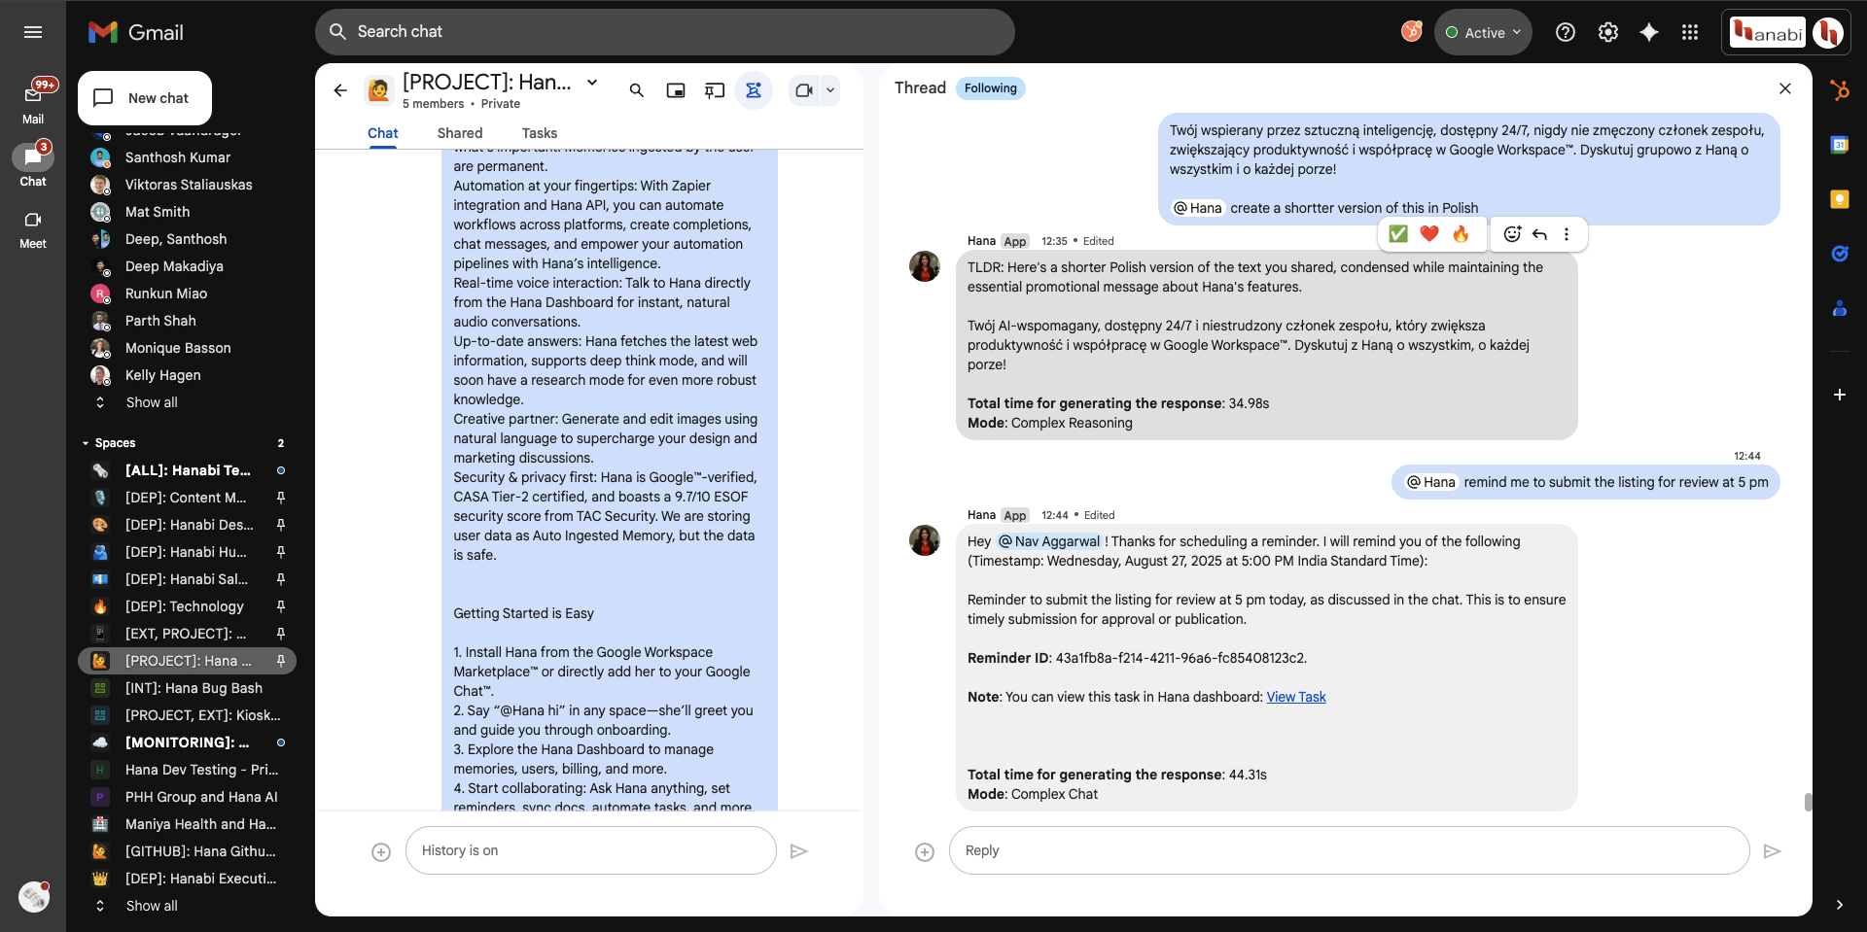Open attachment plus in thread reply
Image resolution: width=1867 pixels, height=932 pixels.
click(925, 852)
